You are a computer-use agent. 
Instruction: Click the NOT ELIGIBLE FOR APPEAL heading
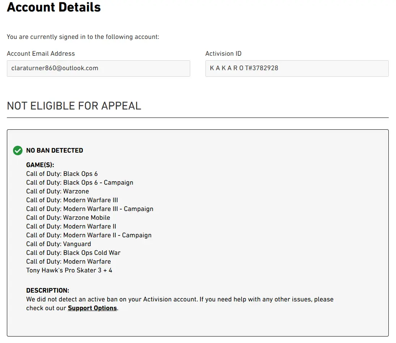74,106
